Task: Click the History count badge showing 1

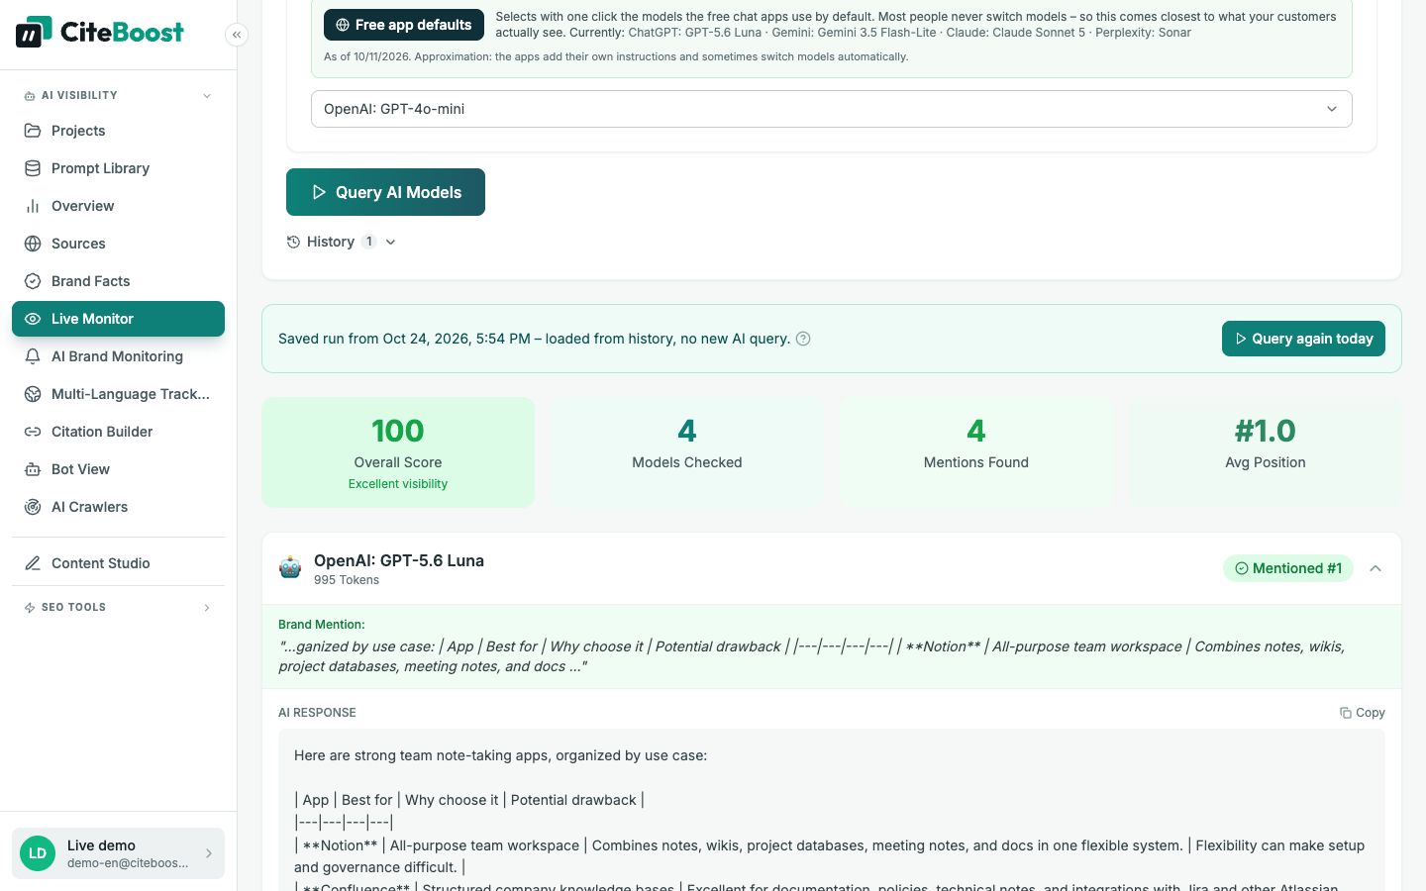Action: 369,242
